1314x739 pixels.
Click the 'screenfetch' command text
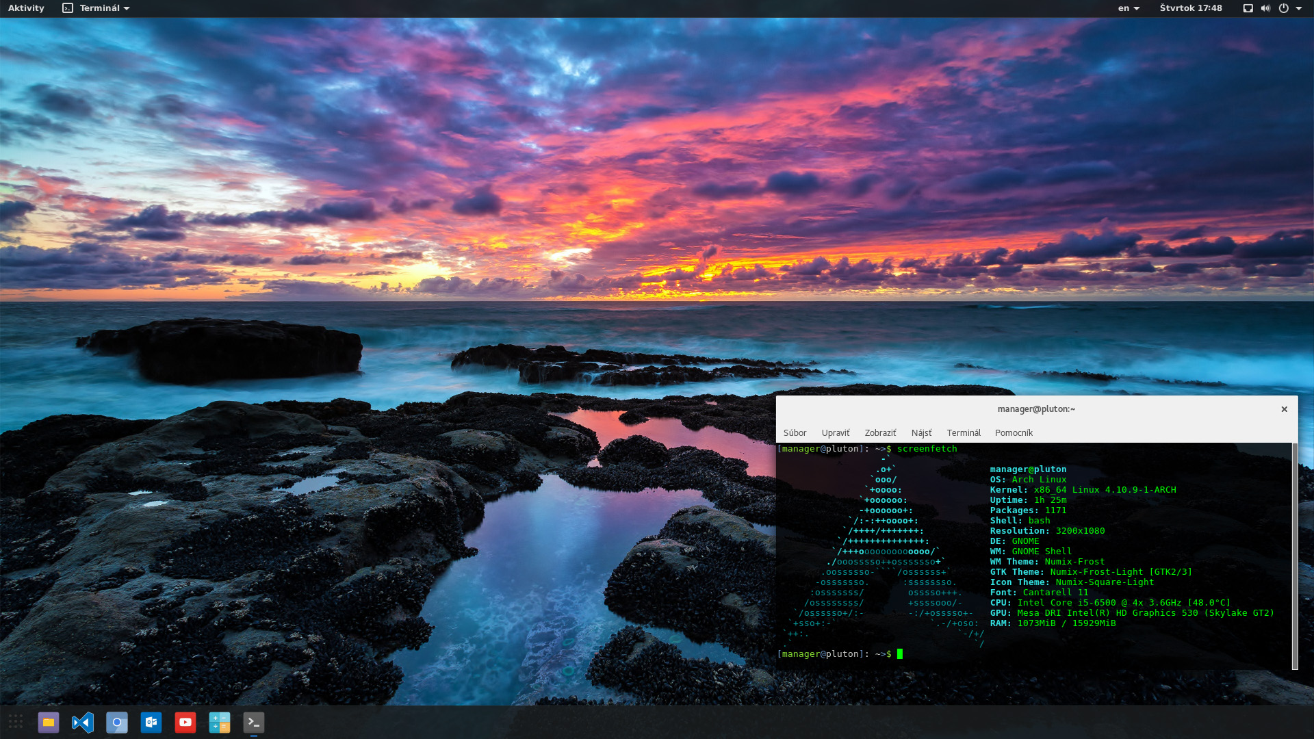[x=927, y=449]
